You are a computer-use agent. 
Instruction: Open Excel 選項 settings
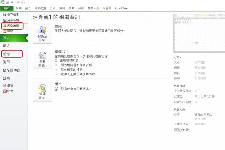(x=10, y=86)
